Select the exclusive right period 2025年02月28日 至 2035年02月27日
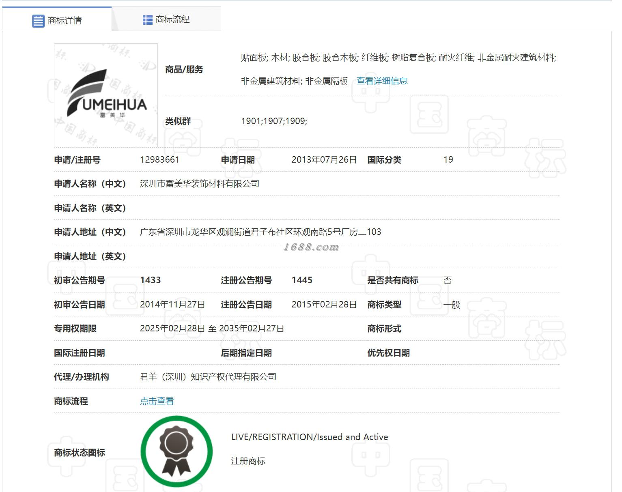622x492 pixels. pyautogui.click(x=212, y=329)
